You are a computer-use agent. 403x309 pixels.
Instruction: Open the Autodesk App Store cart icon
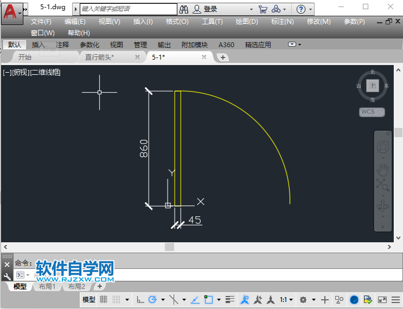click(x=263, y=10)
